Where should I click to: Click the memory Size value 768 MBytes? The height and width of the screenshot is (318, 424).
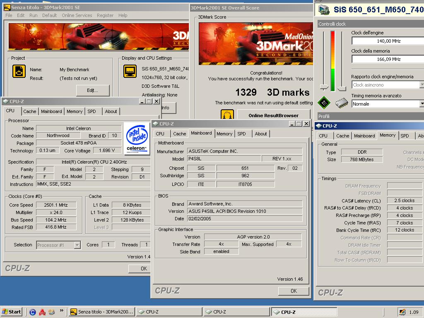(x=362, y=159)
